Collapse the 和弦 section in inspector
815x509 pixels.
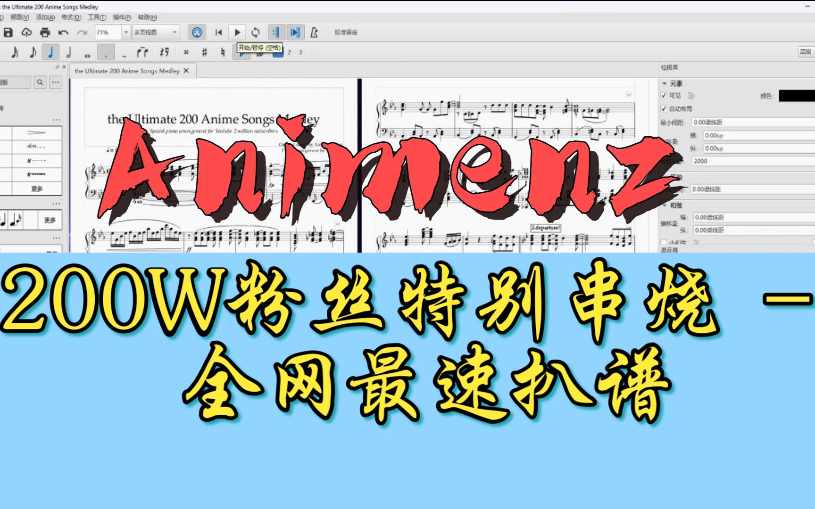pyautogui.click(x=665, y=206)
